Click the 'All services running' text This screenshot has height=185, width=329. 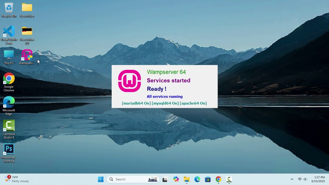(x=165, y=97)
